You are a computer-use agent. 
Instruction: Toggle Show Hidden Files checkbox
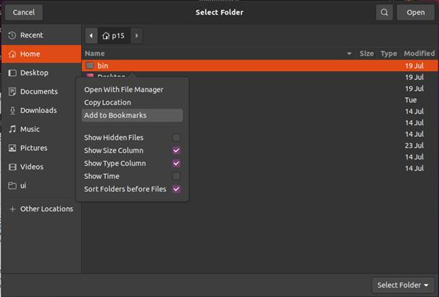(176, 138)
